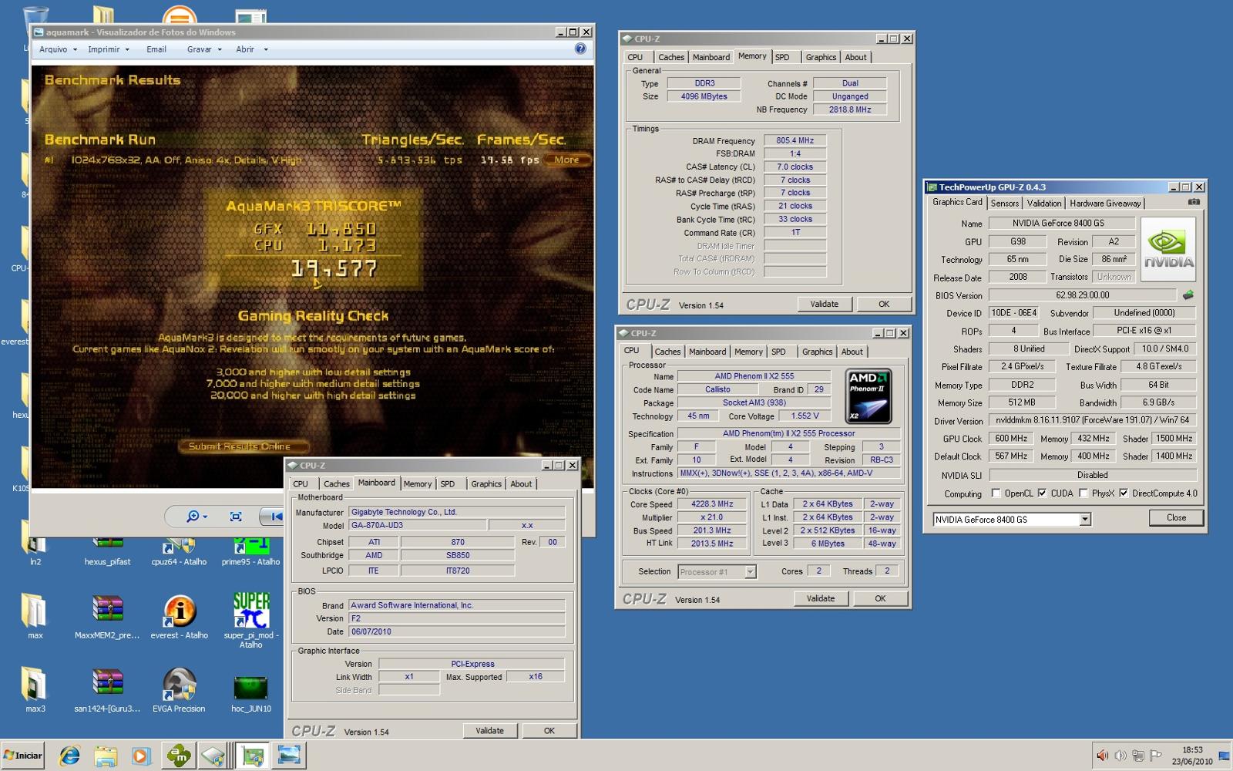This screenshot has height=771, width=1233.
Task: Open Internet Explorer from the taskbar
Action: (69, 756)
